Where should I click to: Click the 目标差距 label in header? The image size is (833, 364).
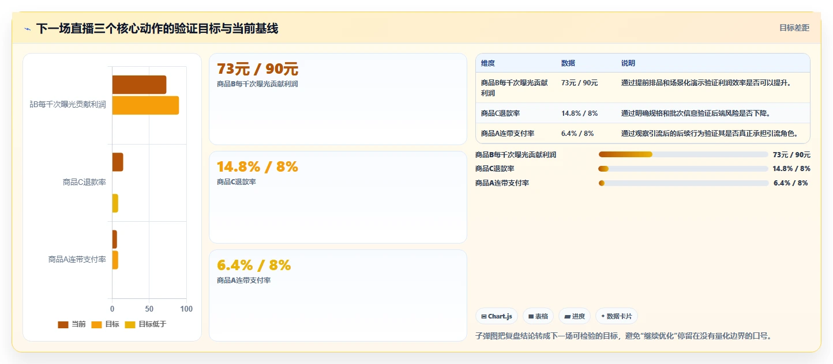794,28
